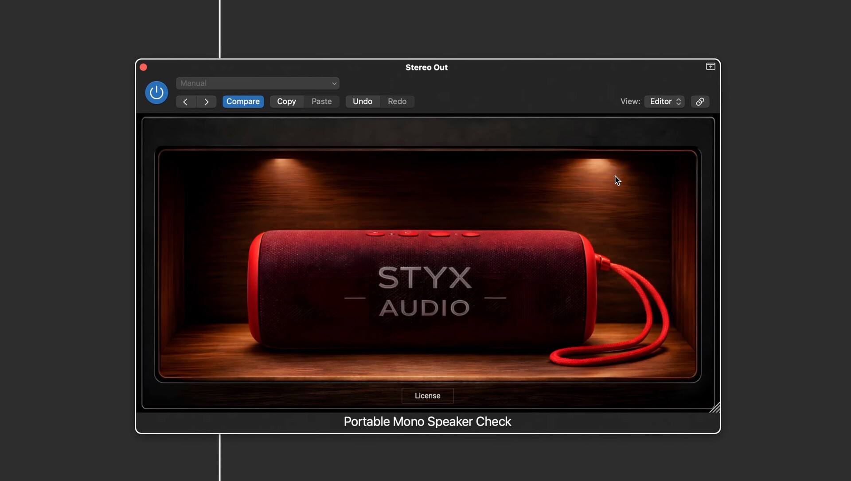
Task: Click the Paste button
Action: coord(321,102)
